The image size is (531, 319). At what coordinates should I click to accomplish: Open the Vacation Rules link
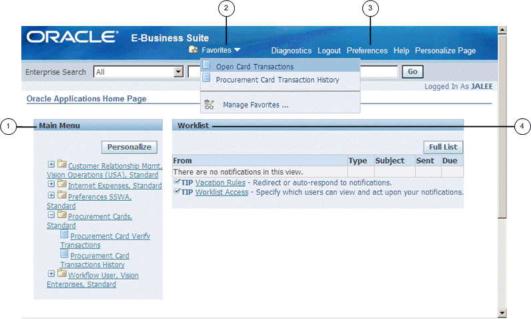(x=220, y=182)
